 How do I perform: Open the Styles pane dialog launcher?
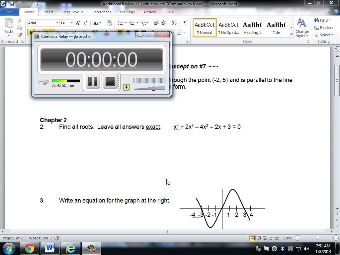tap(308, 42)
